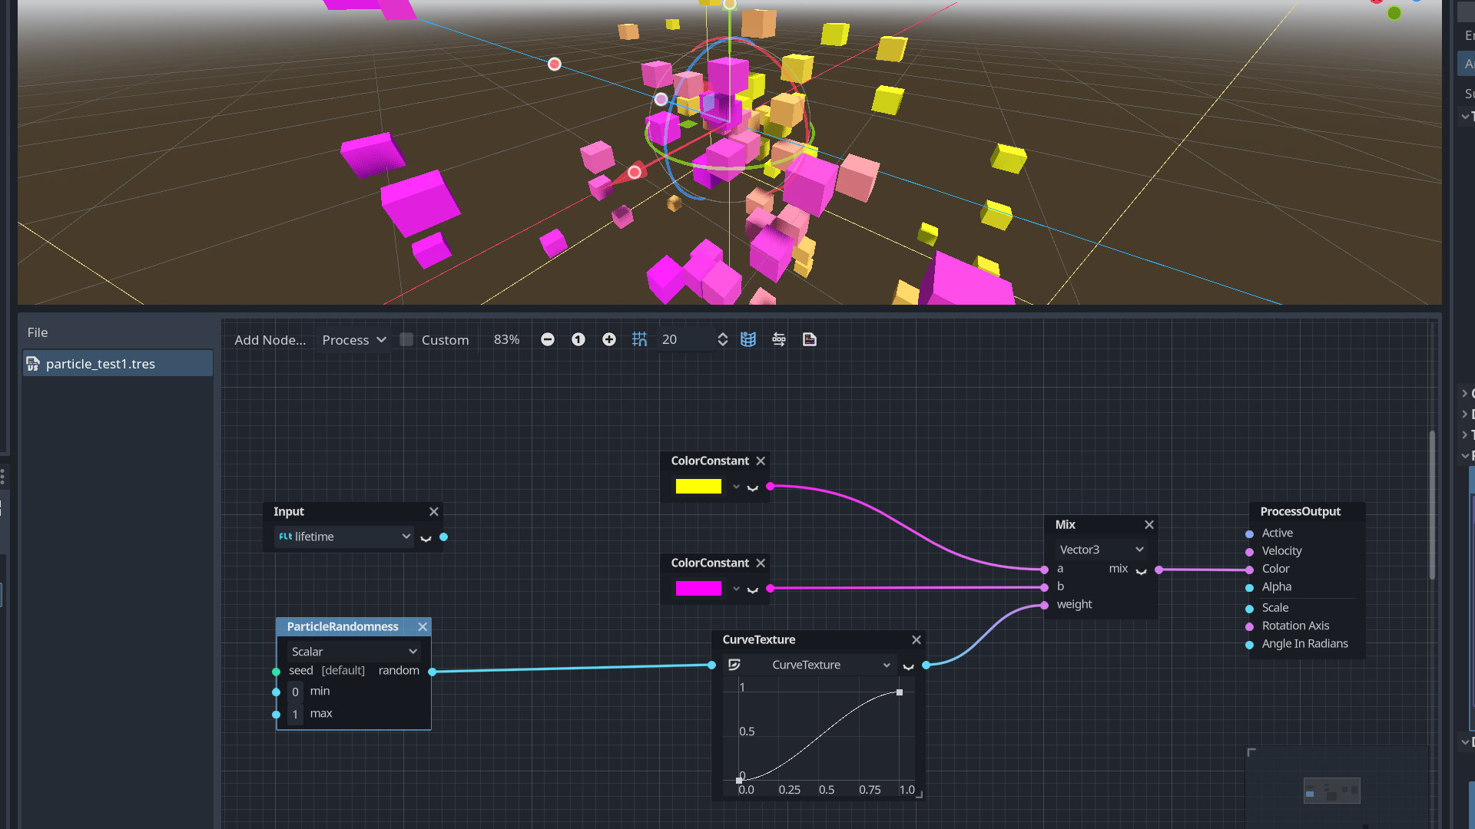Close the CurveTexture node
The image size is (1475, 829).
tap(916, 639)
